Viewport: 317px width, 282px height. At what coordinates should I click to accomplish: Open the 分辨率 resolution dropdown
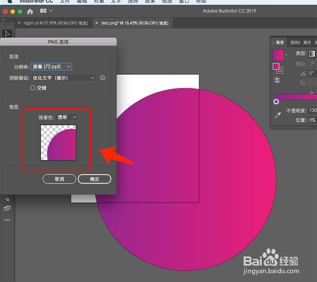(51, 67)
